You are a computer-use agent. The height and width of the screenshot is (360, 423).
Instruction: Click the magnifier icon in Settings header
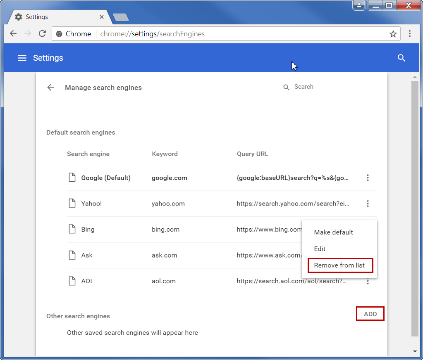(401, 58)
